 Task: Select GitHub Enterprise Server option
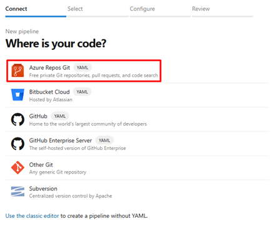(x=137, y=144)
